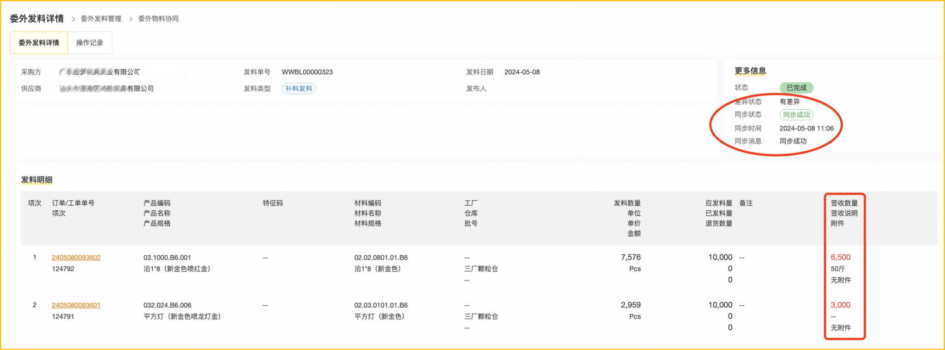Open the 委外物料协同 breadcrumb link
945x350 pixels.
pos(158,19)
